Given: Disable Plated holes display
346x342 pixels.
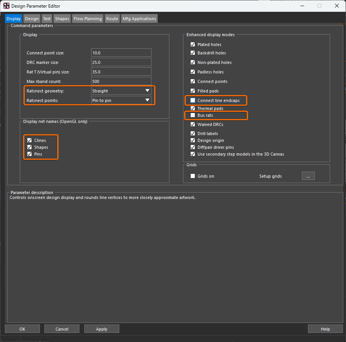Looking at the screenshot, I should [x=193, y=45].
